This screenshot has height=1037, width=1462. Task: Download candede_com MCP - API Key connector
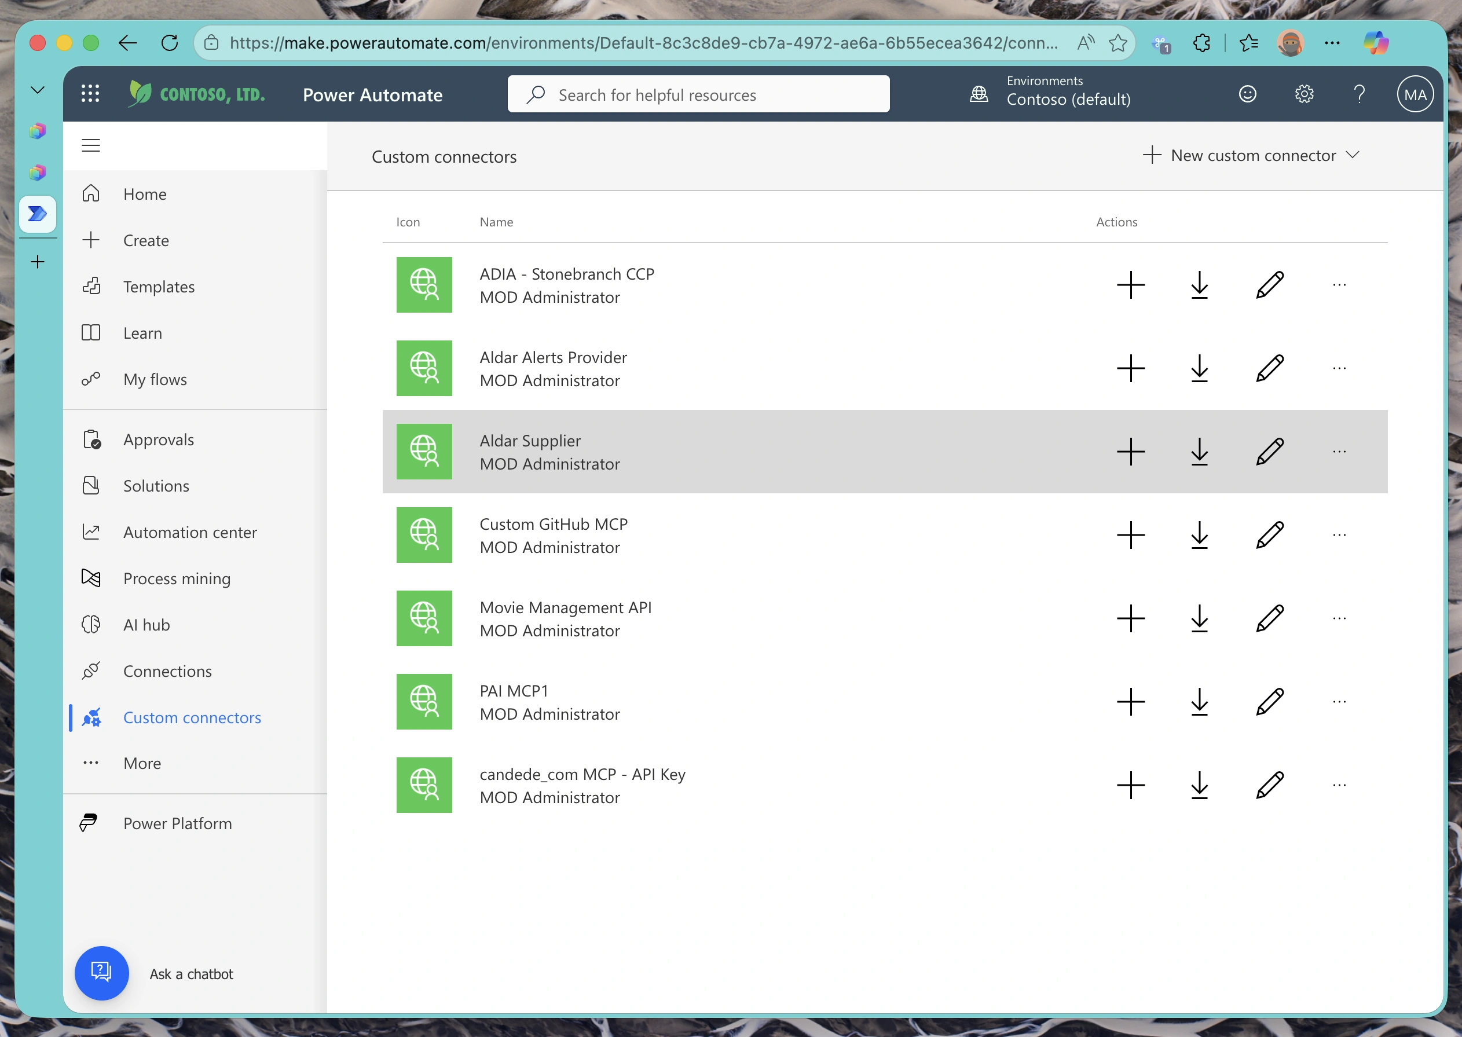click(x=1200, y=785)
